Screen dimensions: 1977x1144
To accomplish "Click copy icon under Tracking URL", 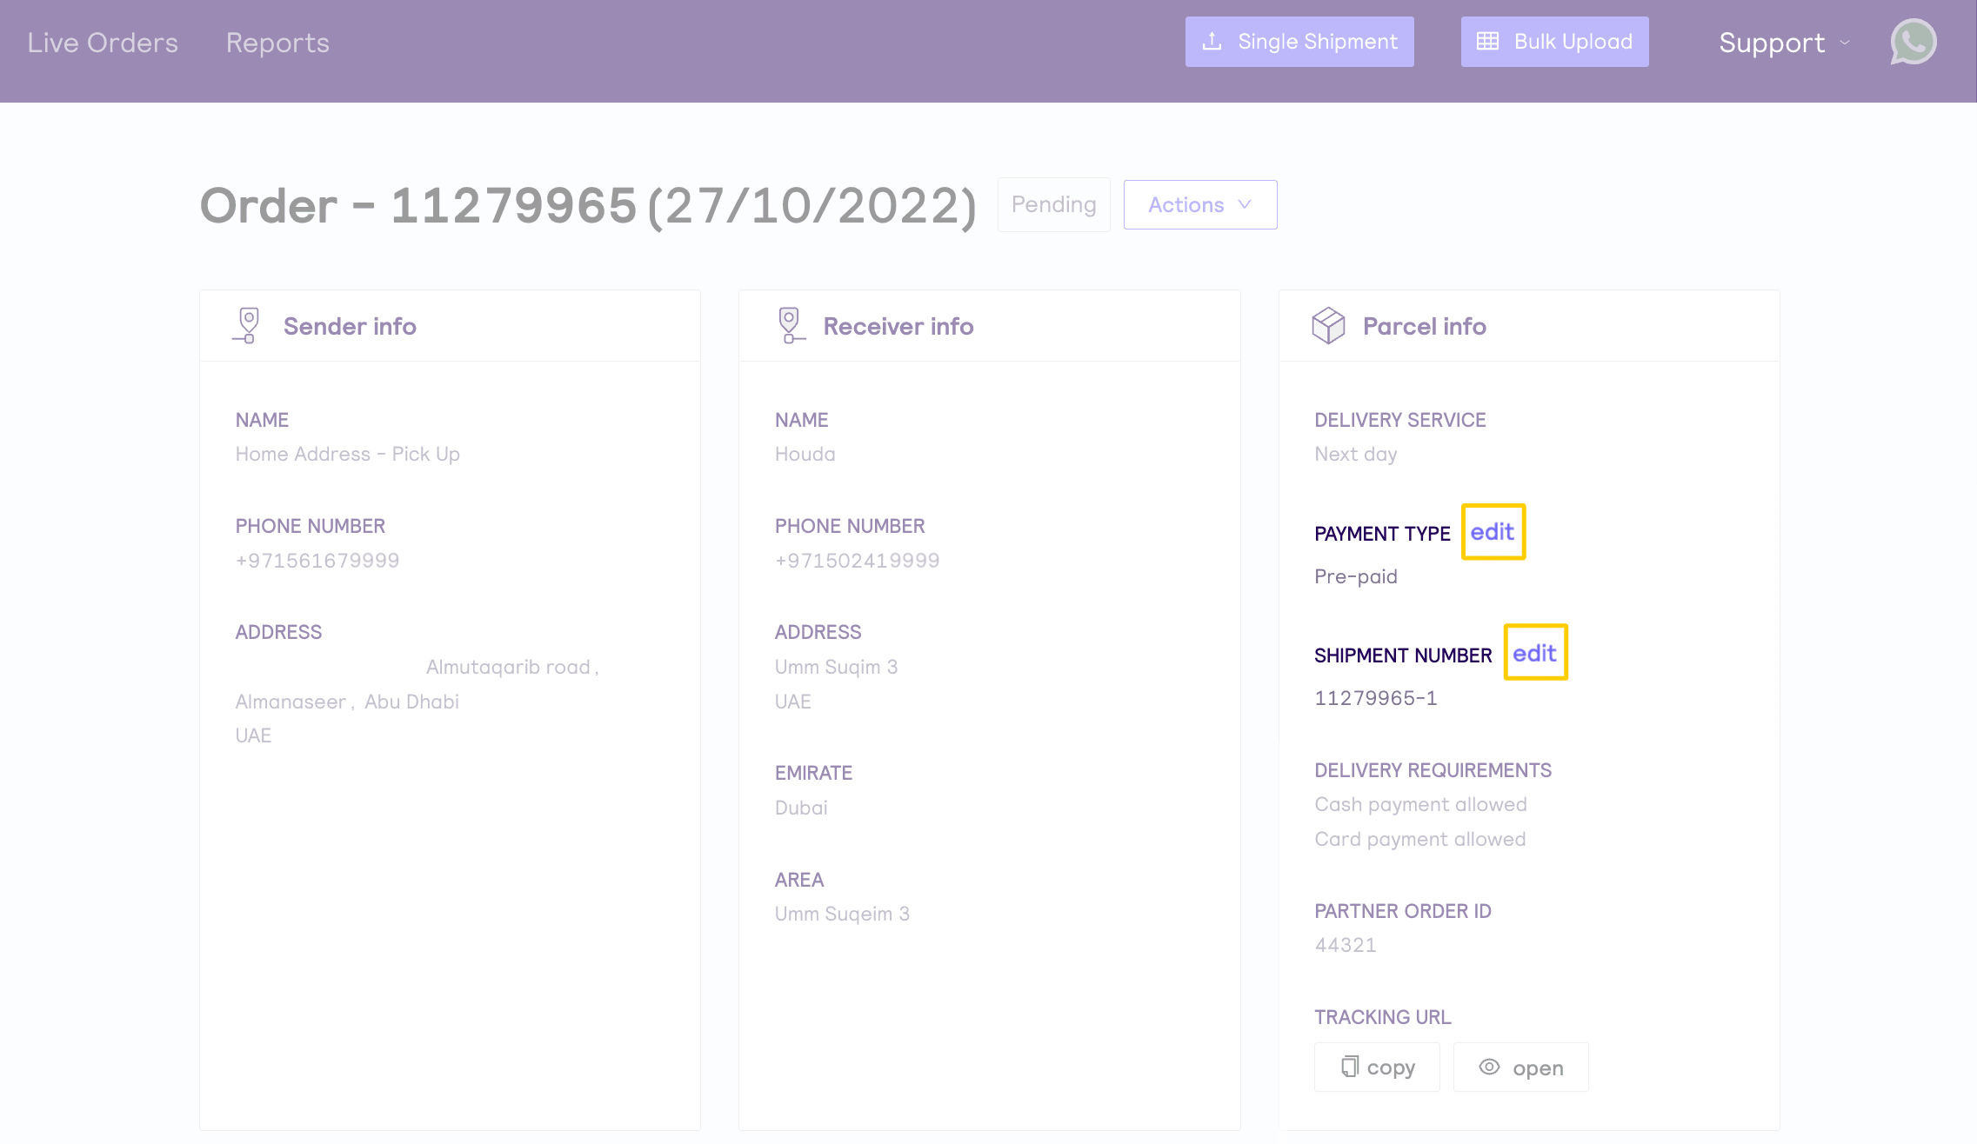I will click(1349, 1067).
